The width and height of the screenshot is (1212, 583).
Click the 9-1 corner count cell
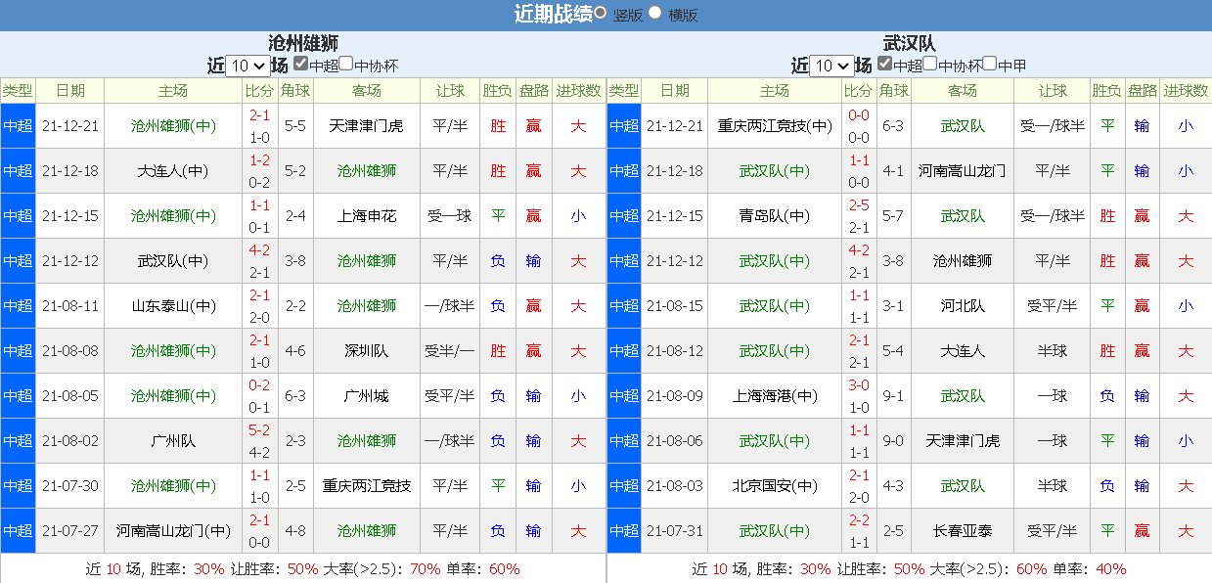[893, 395]
